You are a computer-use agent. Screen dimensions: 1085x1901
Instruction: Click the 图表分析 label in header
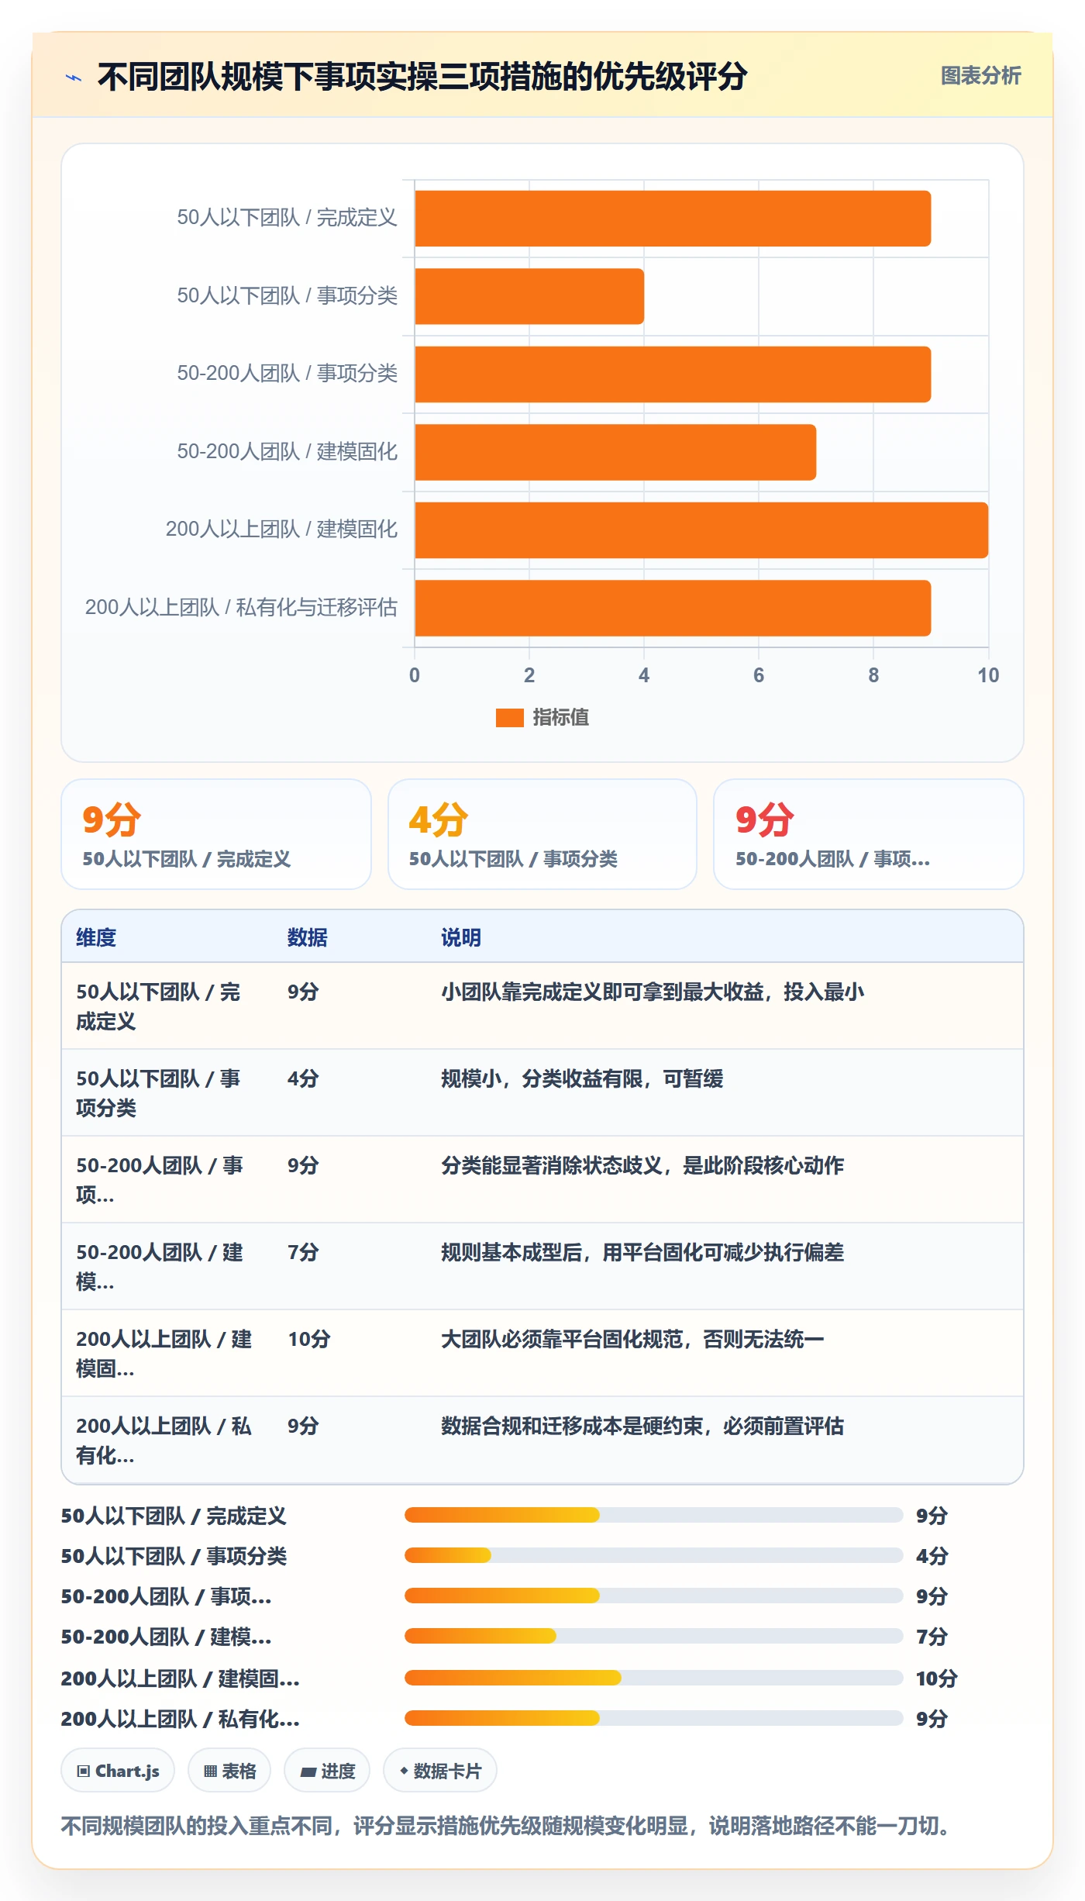point(980,76)
